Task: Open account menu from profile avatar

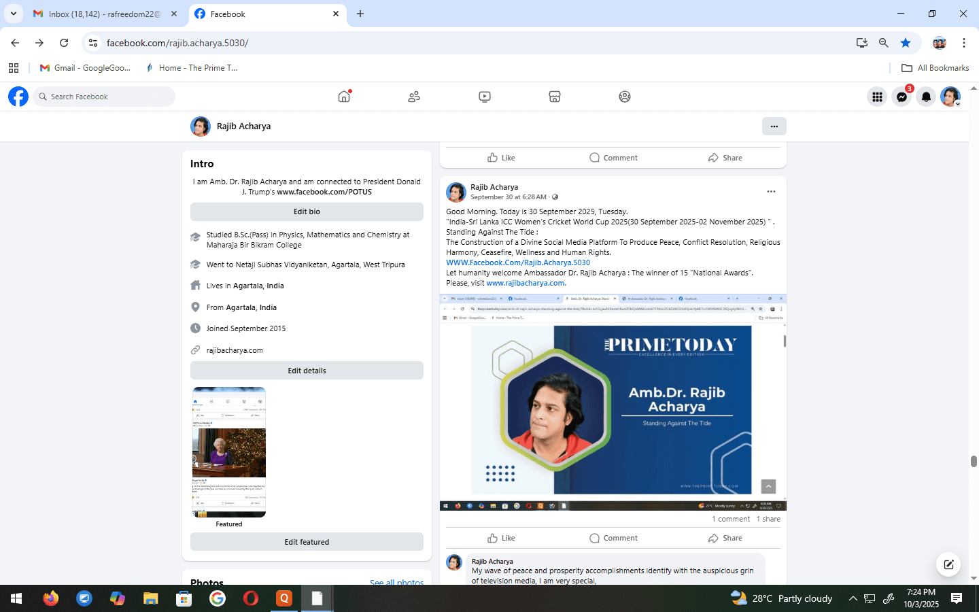Action: click(x=950, y=97)
